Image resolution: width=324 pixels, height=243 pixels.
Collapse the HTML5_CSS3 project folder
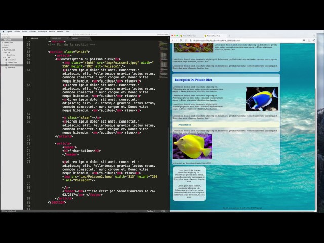(x=2, y=50)
